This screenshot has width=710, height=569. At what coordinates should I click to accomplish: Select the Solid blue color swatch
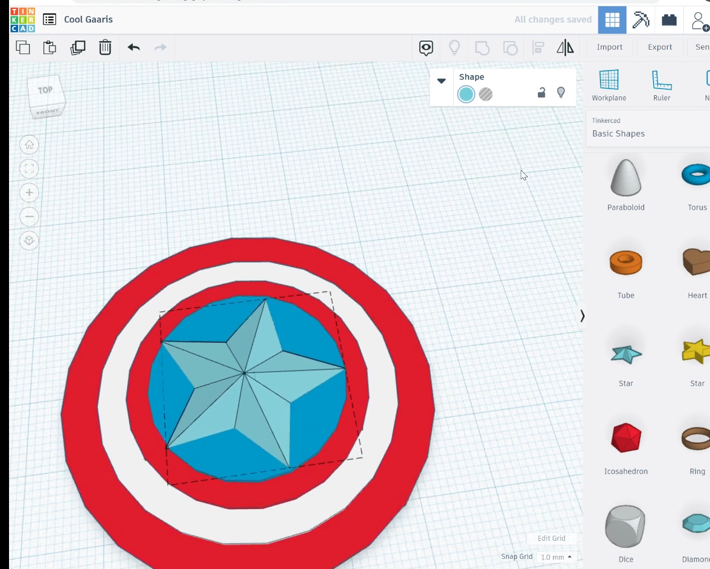point(466,94)
